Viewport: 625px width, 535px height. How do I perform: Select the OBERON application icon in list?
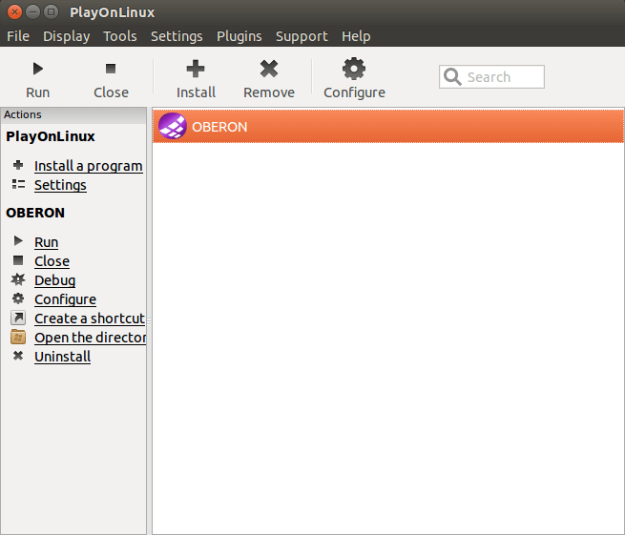(172, 126)
